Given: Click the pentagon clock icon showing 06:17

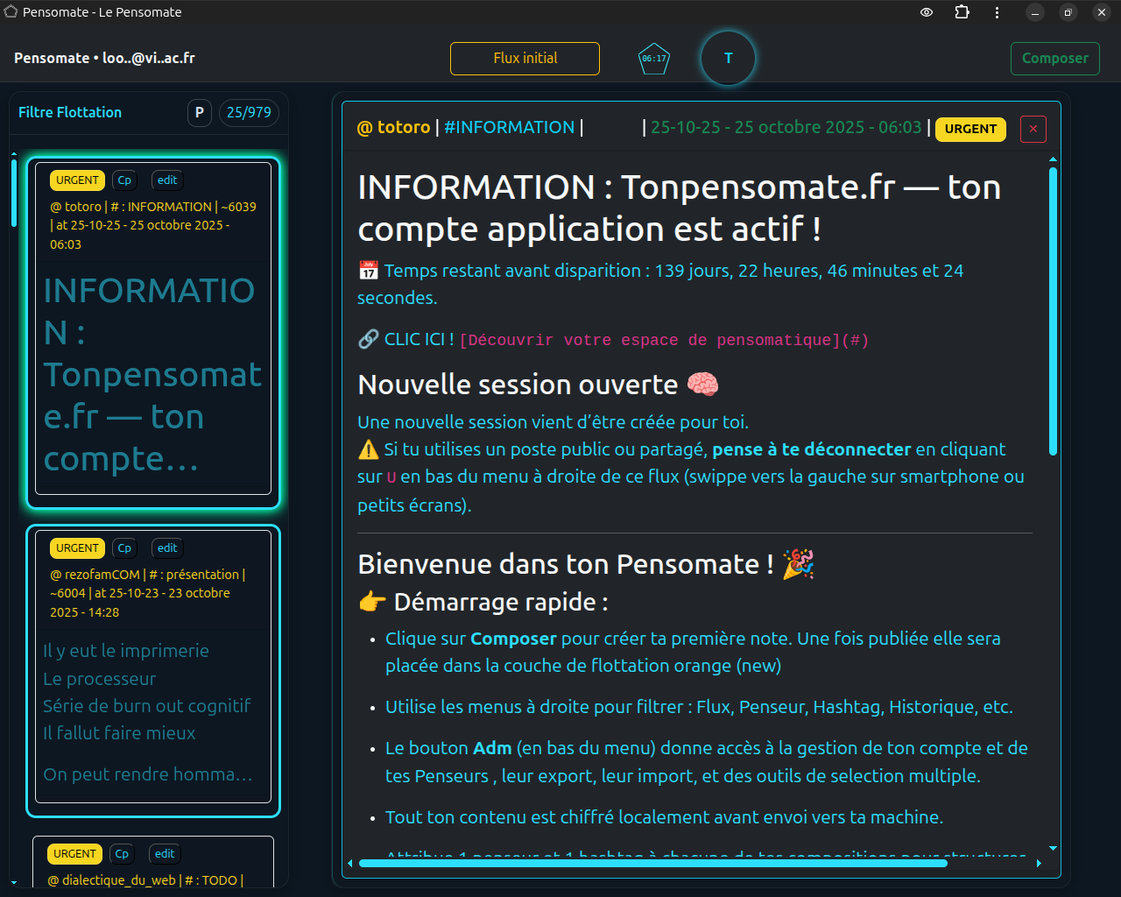Looking at the screenshot, I should point(654,59).
